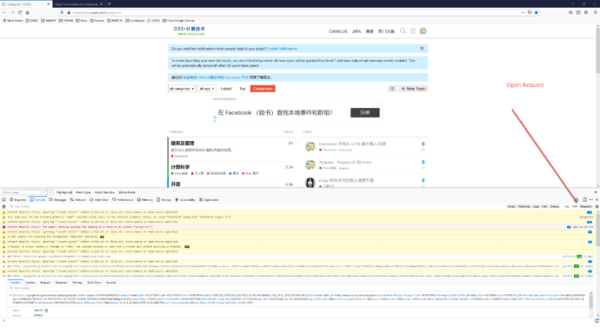600x328 pixels.
Task: Toggle the Debug console filter
Action: point(555,206)
